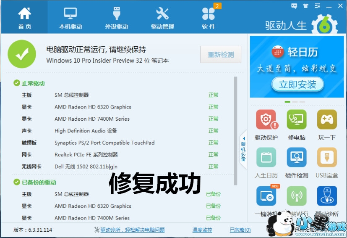The height and width of the screenshot is (238, 347).
Task: Click 正常 status of the 声卡 row
Action: (x=213, y=131)
